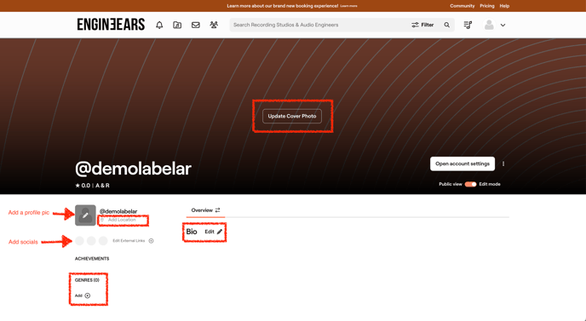Viewport: 586px width, 321px height.
Task: Open the Help link
Action: click(x=504, y=6)
